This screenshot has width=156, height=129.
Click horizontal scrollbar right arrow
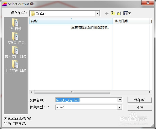(x=150, y=92)
